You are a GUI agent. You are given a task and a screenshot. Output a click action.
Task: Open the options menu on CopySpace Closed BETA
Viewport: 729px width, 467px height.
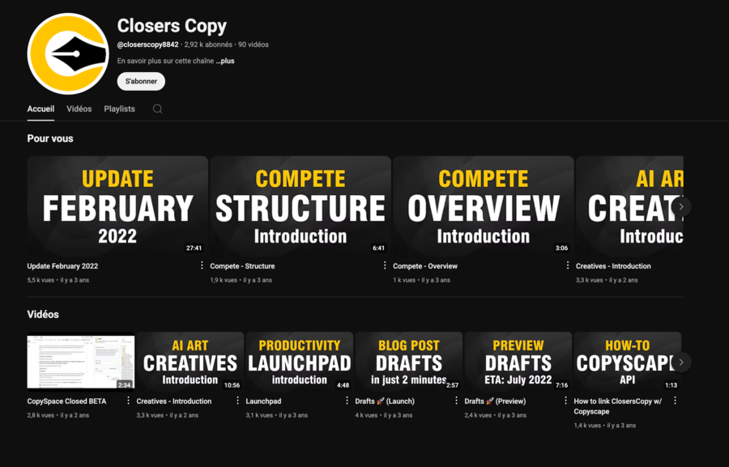pos(129,401)
